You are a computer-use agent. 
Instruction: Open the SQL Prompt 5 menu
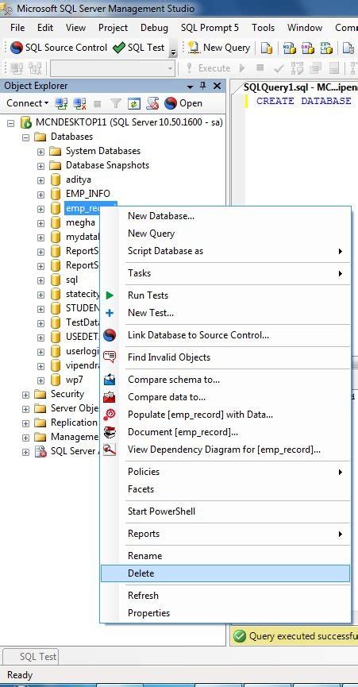[x=210, y=28]
